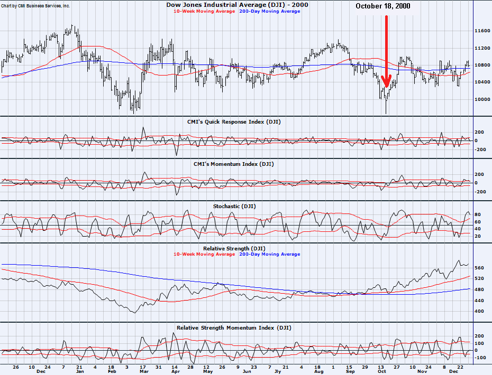Viewport: 492px width, 375px height.
Task: Click the Jun month label
Action: [247, 371]
